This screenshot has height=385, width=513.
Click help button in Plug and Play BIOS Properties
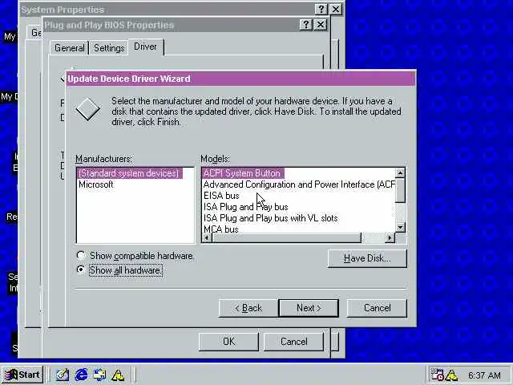coord(305,25)
